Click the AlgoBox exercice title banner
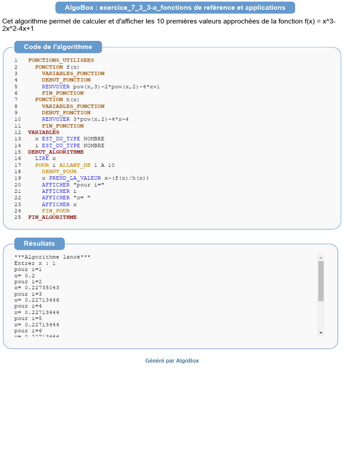Image resolution: width=344 pixels, height=459 pixels. click(175, 8)
